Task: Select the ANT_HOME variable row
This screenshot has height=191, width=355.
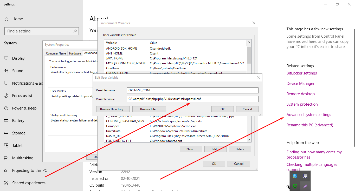Action: (176, 53)
